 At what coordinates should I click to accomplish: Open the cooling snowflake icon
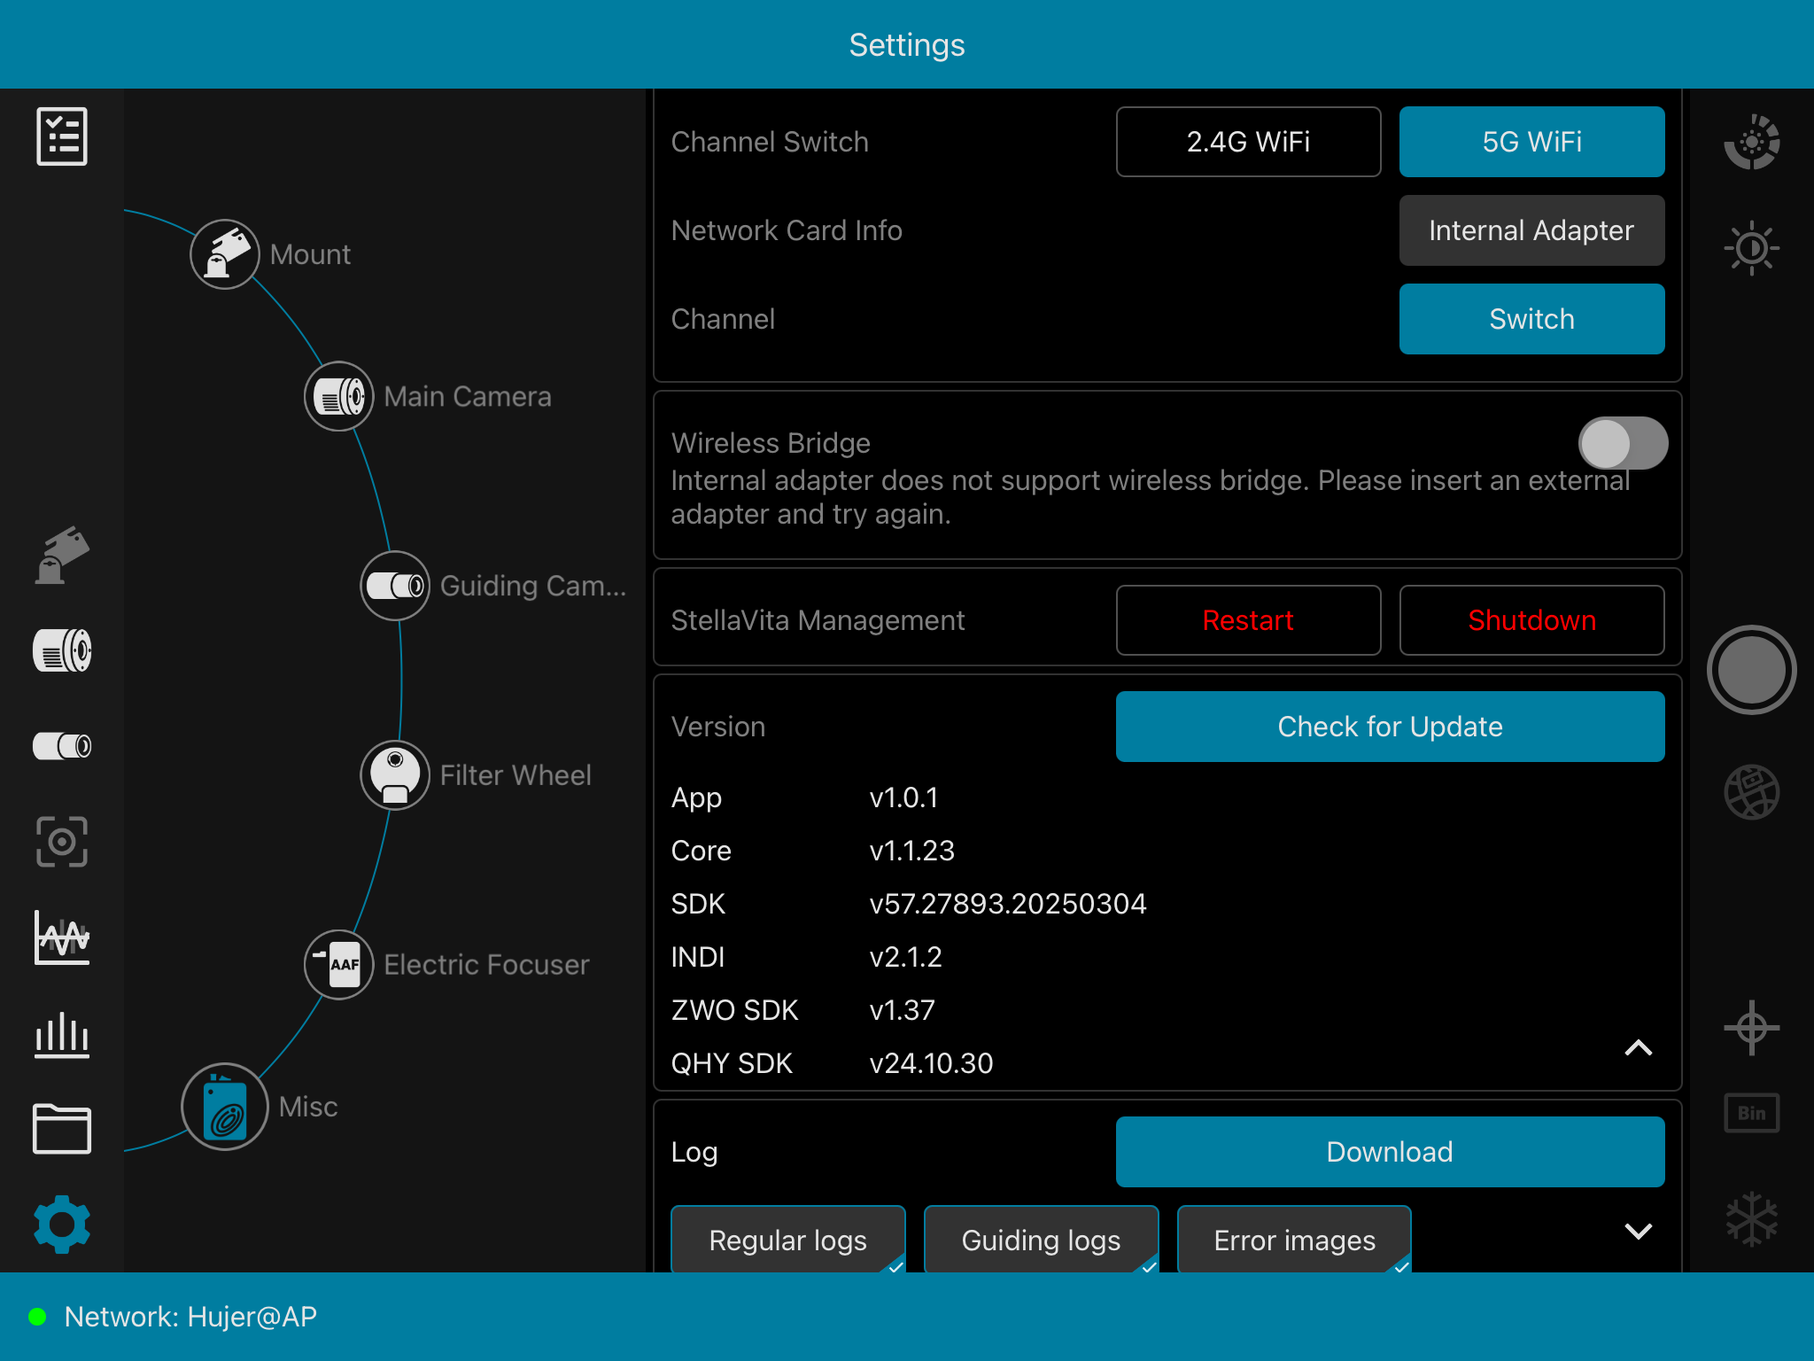point(1751,1219)
